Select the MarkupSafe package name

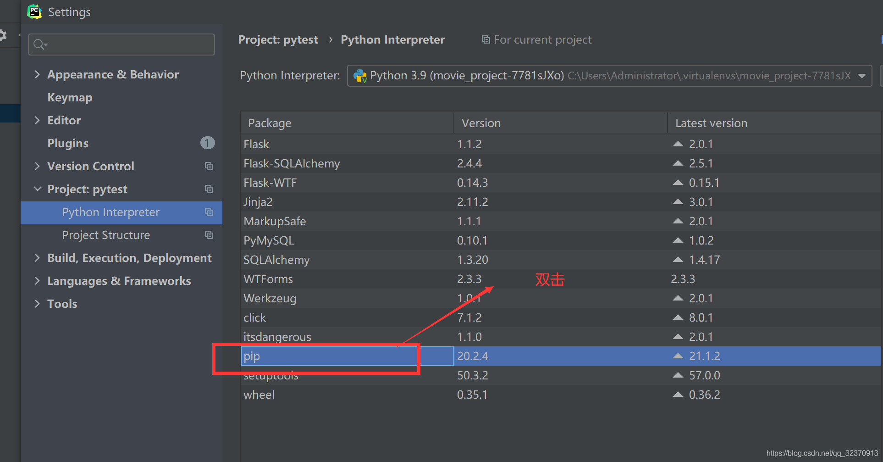275,222
